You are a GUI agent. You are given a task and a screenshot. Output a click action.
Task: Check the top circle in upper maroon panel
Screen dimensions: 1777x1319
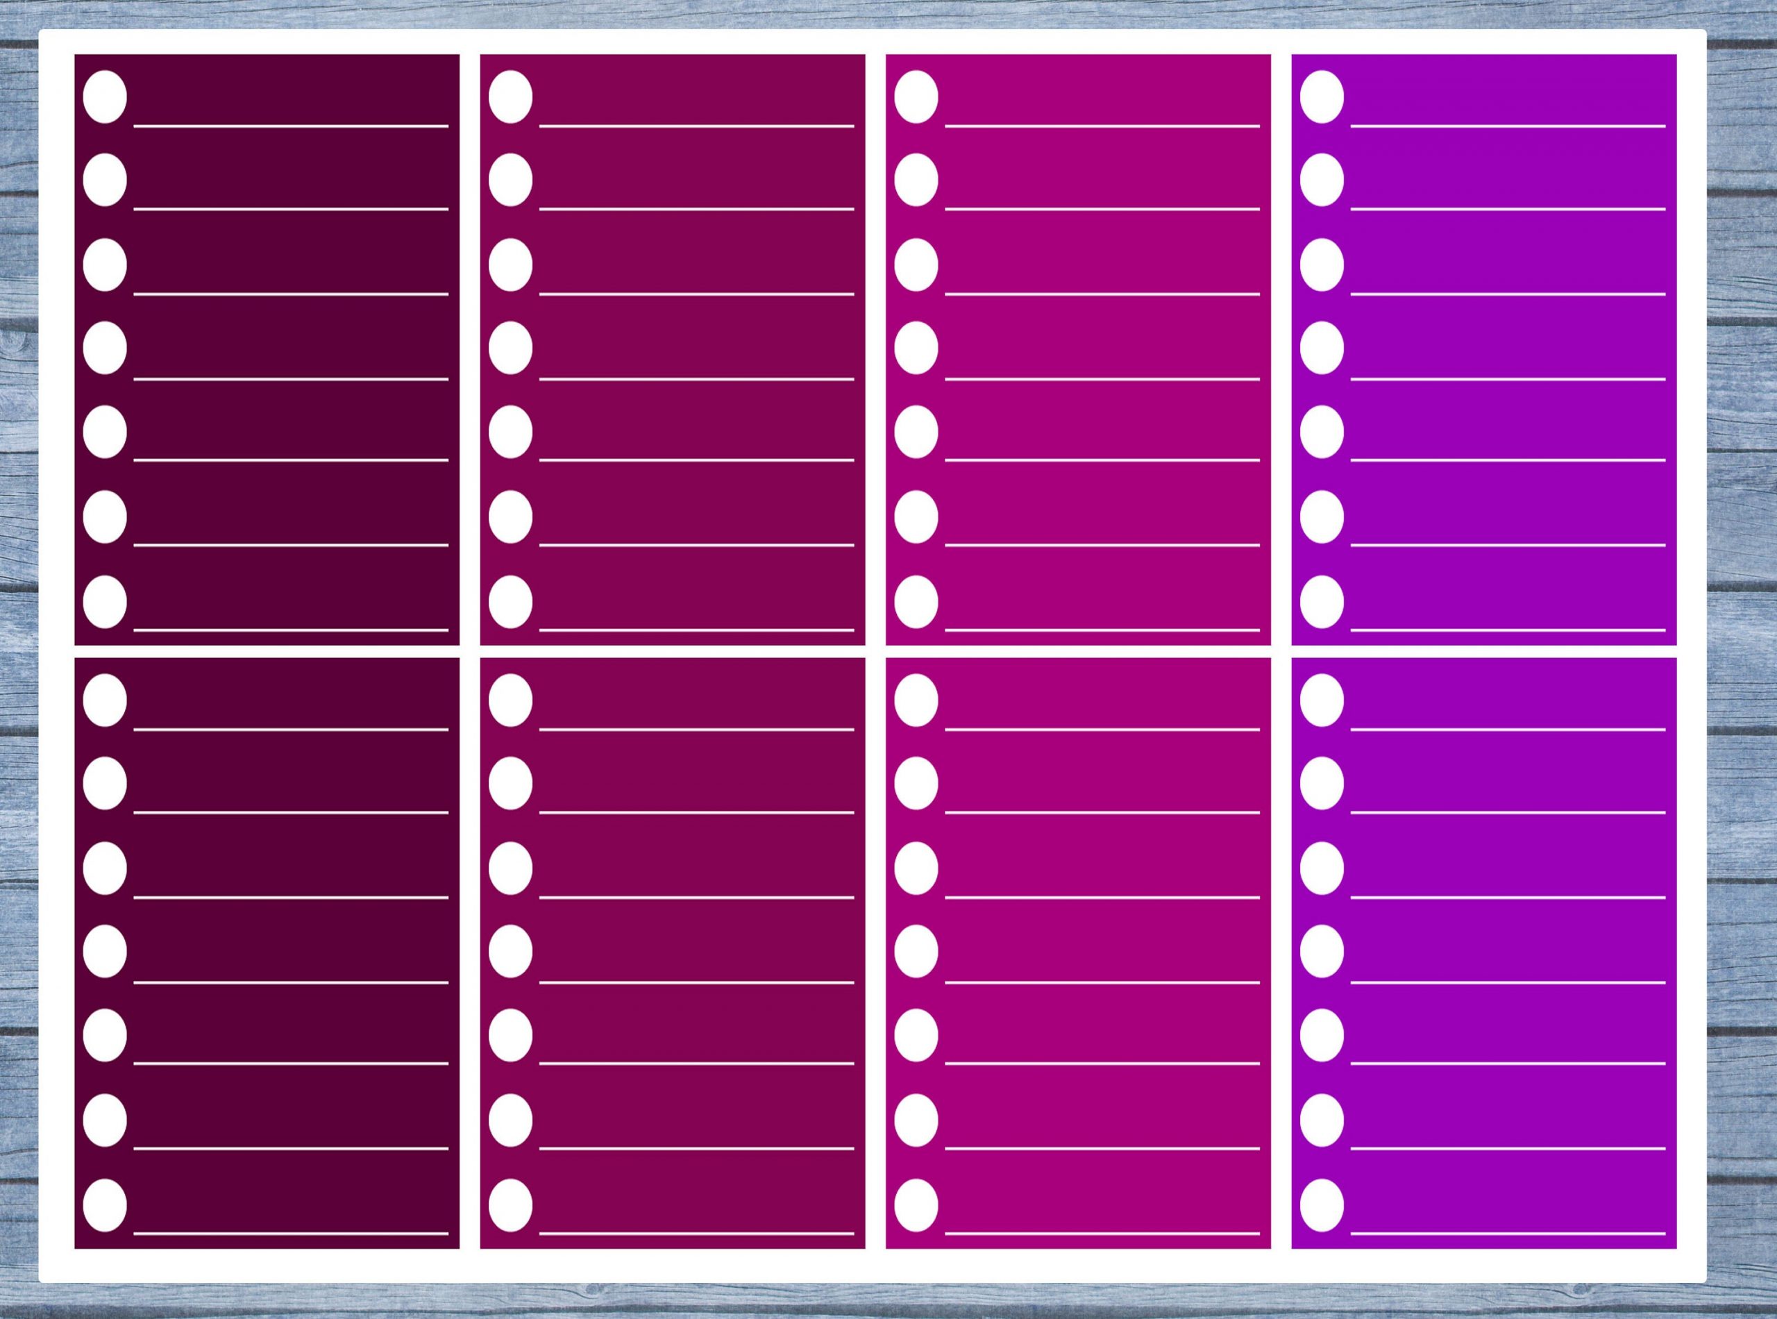tap(510, 96)
